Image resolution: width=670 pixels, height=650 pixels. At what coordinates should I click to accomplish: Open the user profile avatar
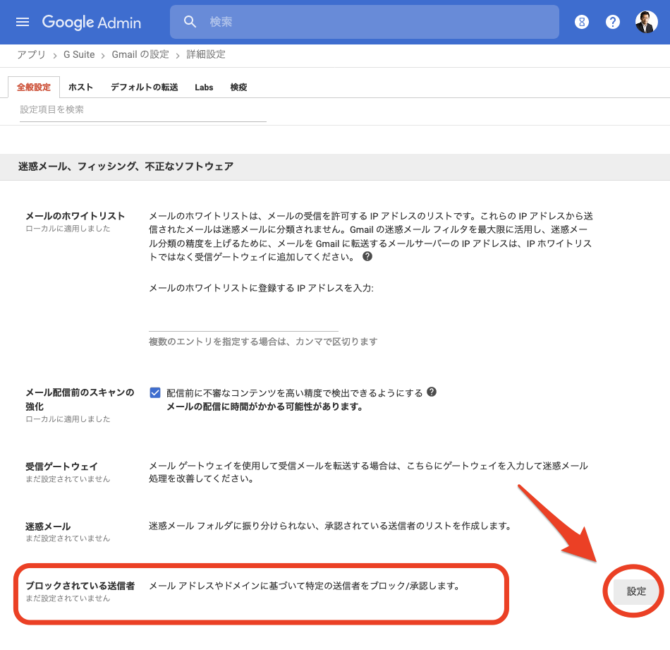[646, 22]
